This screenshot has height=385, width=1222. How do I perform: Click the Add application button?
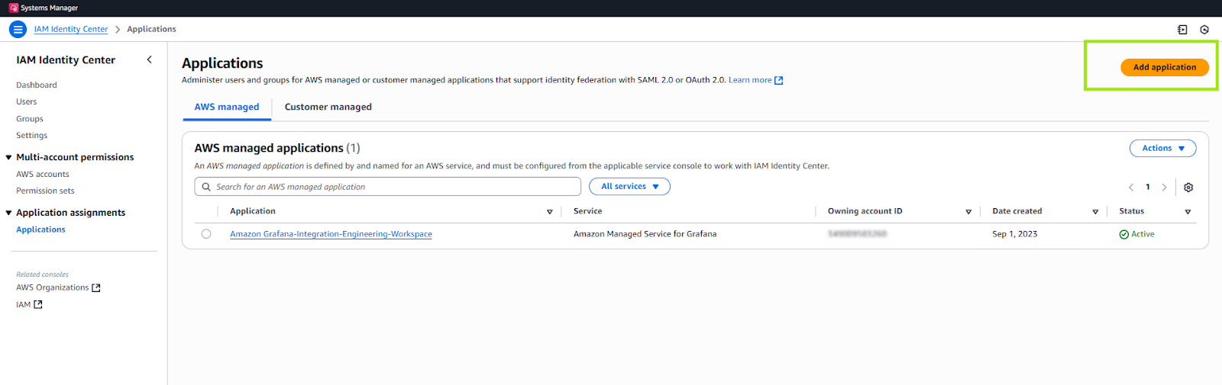click(x=1164, y=67)
